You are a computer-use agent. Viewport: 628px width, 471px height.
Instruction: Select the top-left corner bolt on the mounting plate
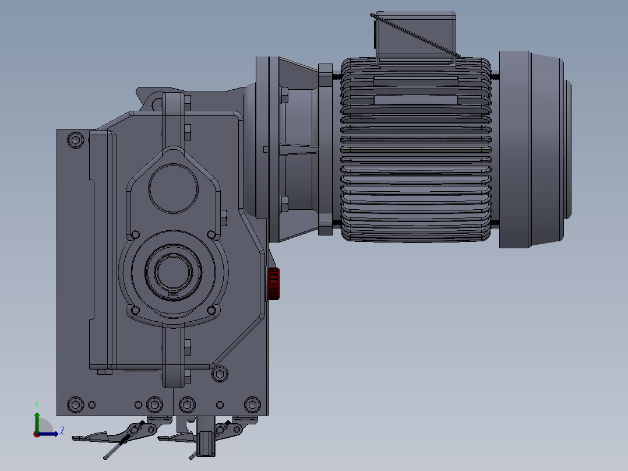point(75,140)
